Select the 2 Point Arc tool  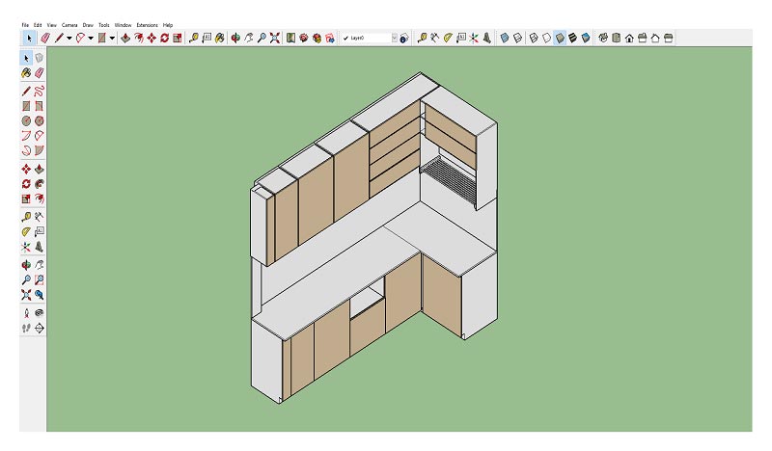click(40, 135)
